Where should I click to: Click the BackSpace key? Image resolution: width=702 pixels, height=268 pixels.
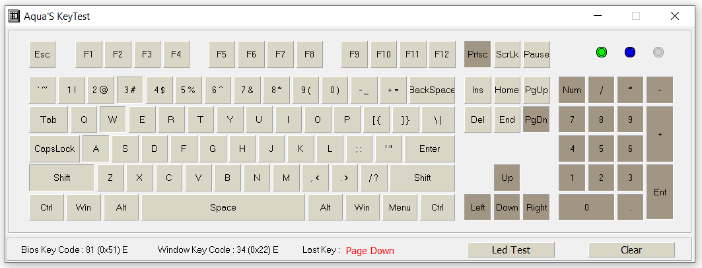[x=432, y=90]
